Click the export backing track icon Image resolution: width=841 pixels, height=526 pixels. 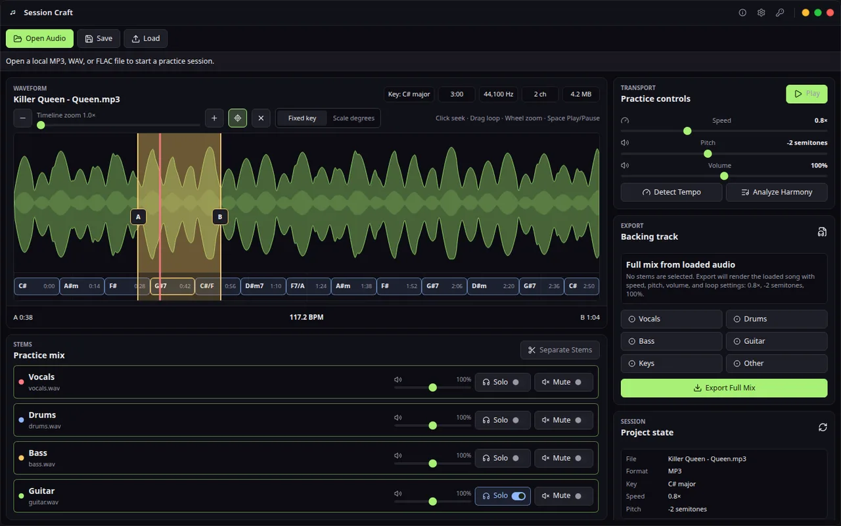(822, 231)
